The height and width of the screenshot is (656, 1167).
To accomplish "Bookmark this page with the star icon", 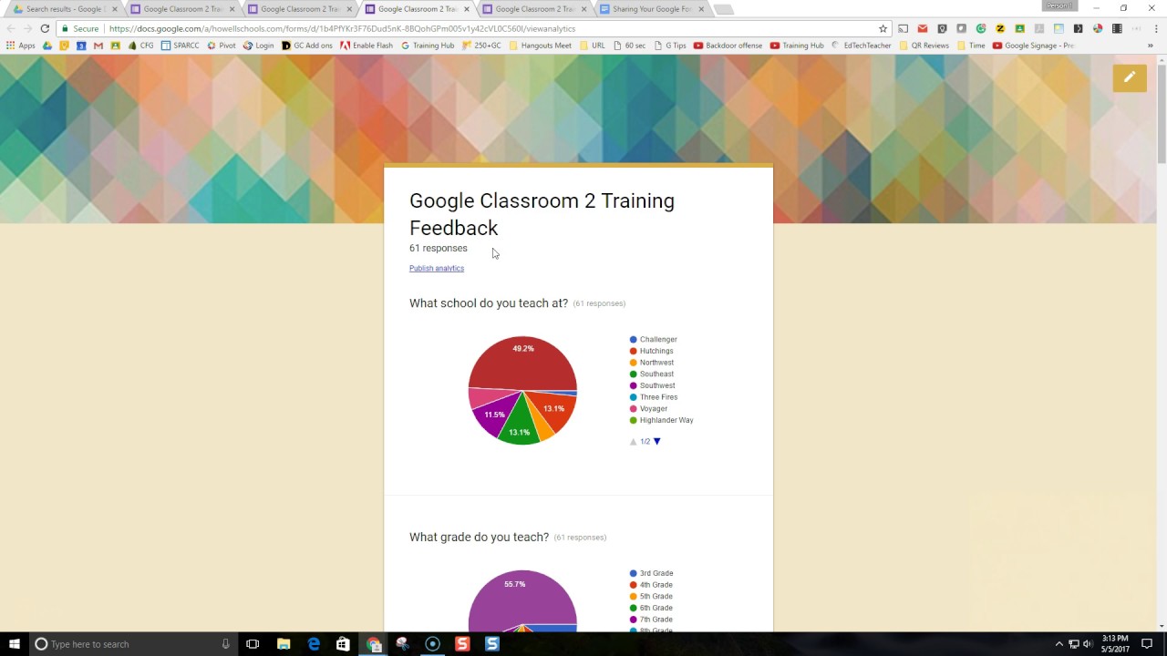I will (x=883, y=28).
